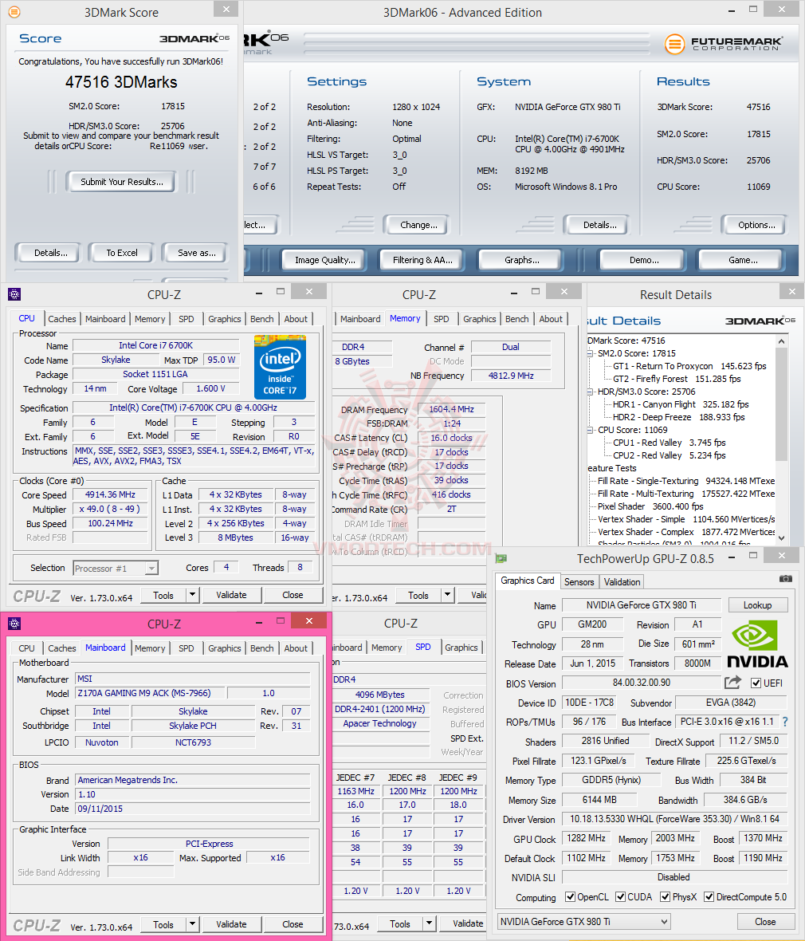Click Details in the 3DMark Score window
The image size is (805, 941).
click(x=51, y=253)
